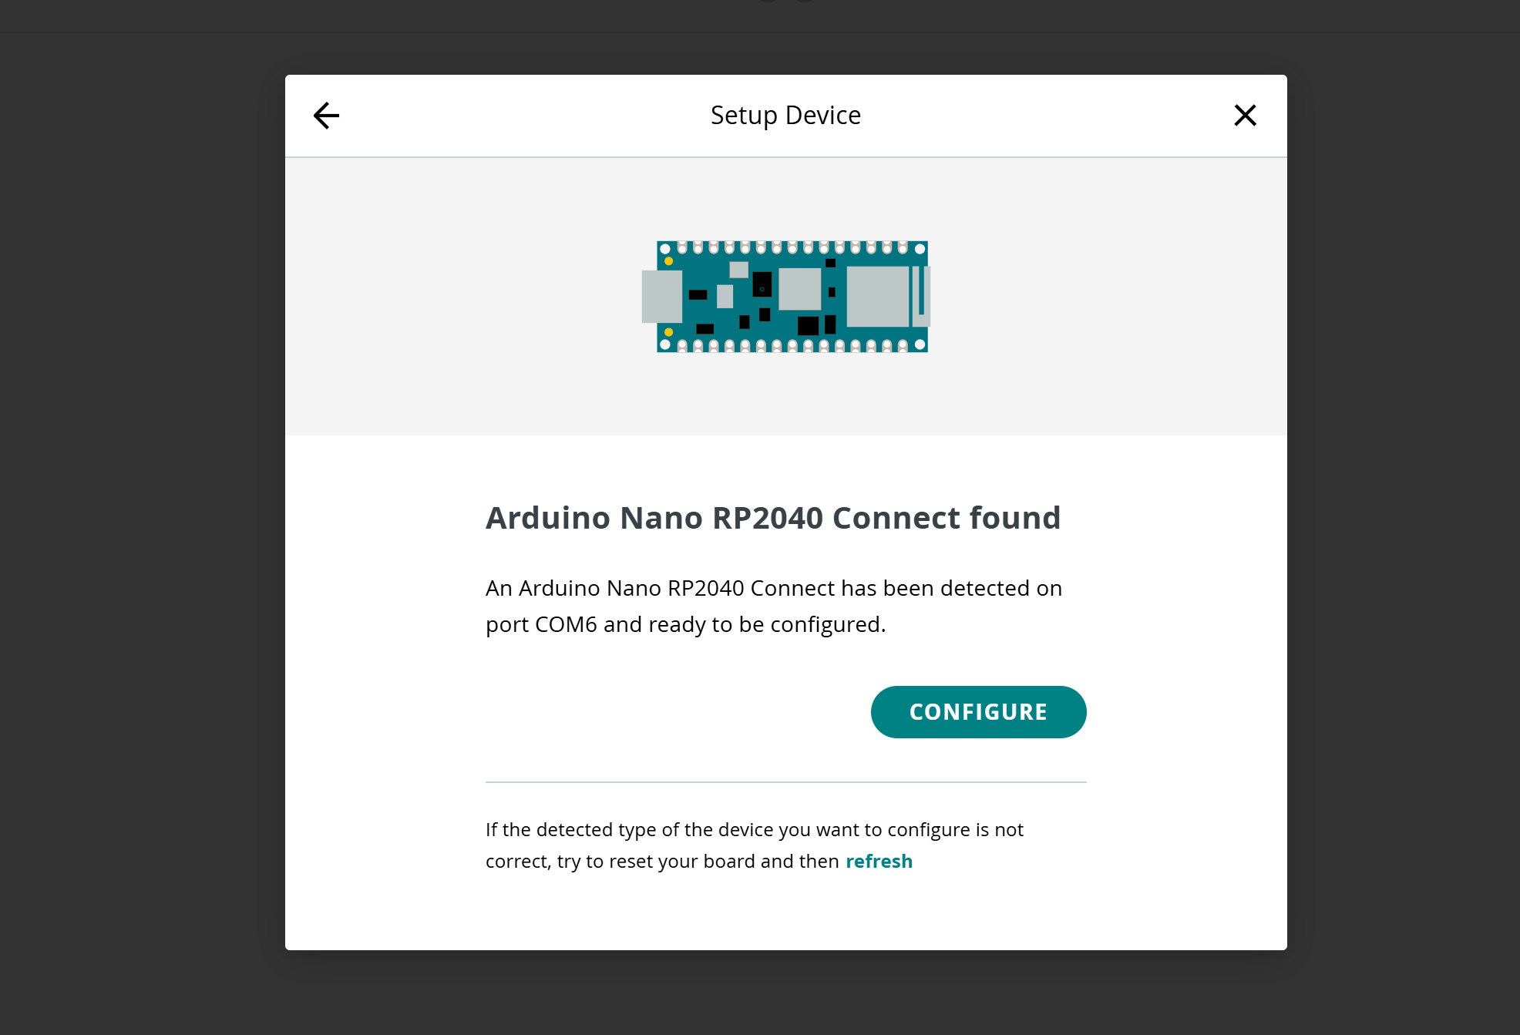Viewport: 1520px width, 1035px height.
Task: Click the Setup Device title text
Action: coord(785,116)
